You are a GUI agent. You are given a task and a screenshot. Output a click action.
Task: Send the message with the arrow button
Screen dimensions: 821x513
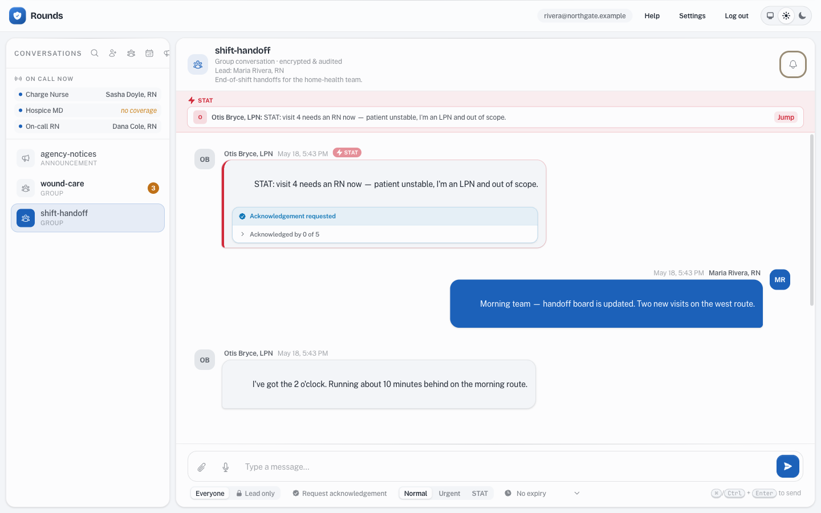787,466
